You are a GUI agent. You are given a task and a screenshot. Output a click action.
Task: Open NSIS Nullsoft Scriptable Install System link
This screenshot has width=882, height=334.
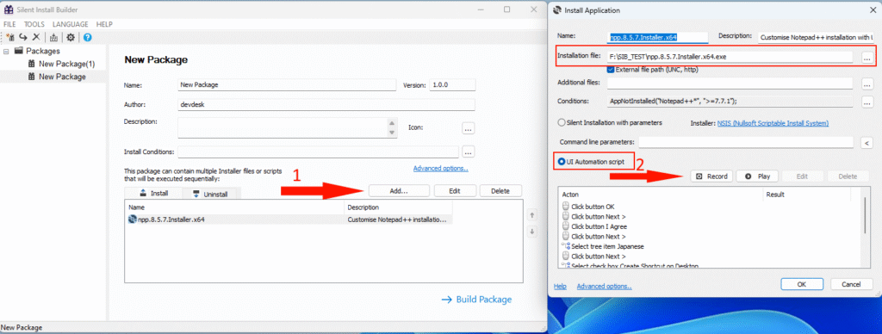(x=773, y=123)
